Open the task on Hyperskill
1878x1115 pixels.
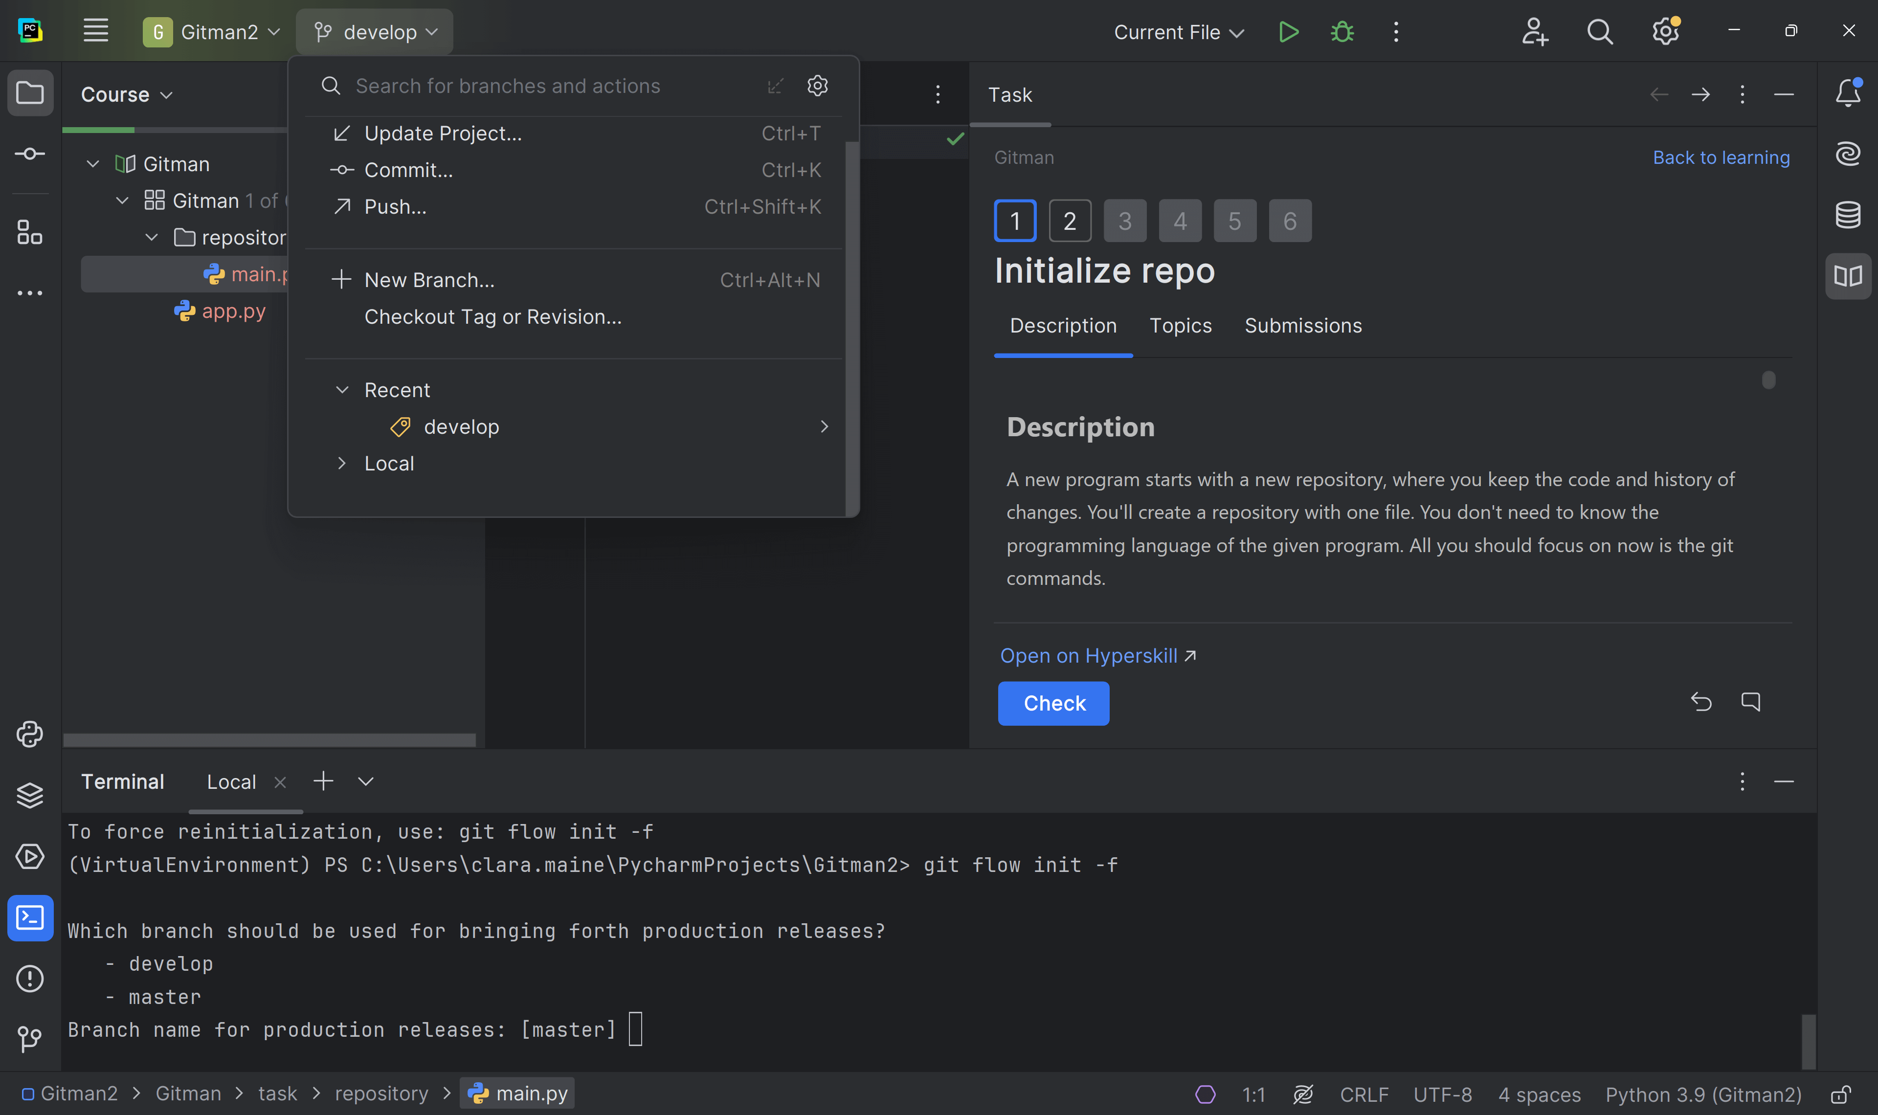(x=1089, y=655)
